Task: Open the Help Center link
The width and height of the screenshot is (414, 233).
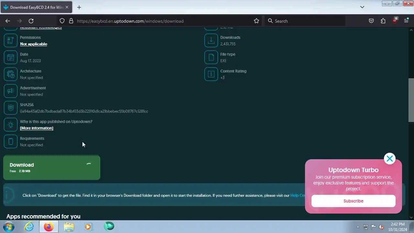Action: click(x=298, y=195)
